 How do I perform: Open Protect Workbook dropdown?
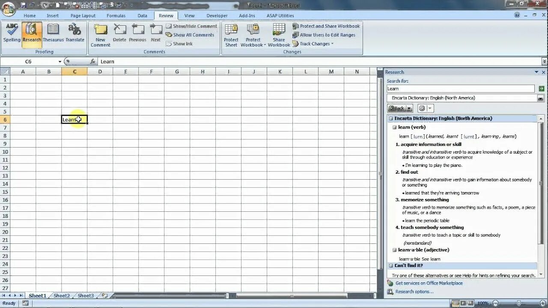[x=253, y=35]
